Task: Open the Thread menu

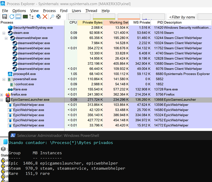Action: [x=91, y=11]
